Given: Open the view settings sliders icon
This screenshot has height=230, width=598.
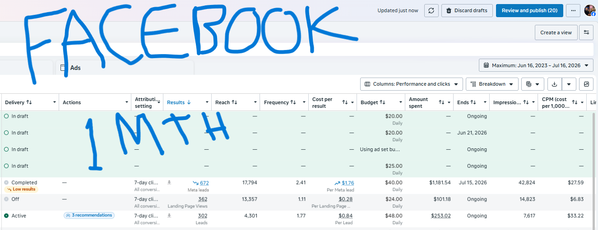Looking at the screenshot, I should [586, 32].
